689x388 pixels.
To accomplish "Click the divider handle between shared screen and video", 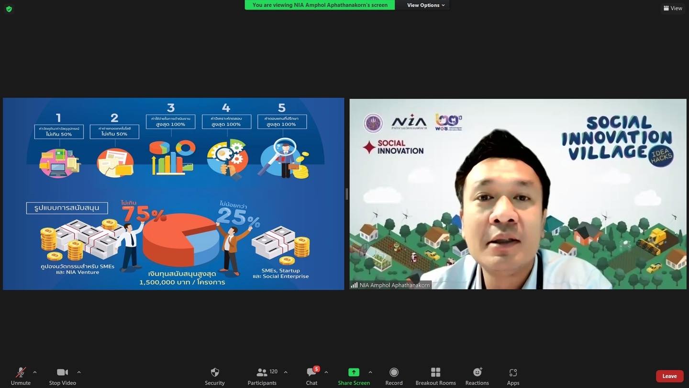I will (x=347, y=194).
